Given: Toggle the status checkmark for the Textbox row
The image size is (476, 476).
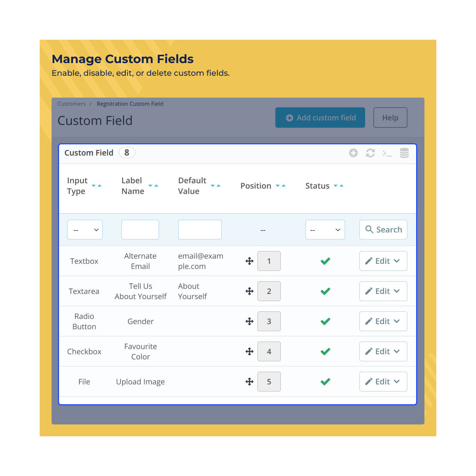Looking at the screenshot, I should [325, 261].
